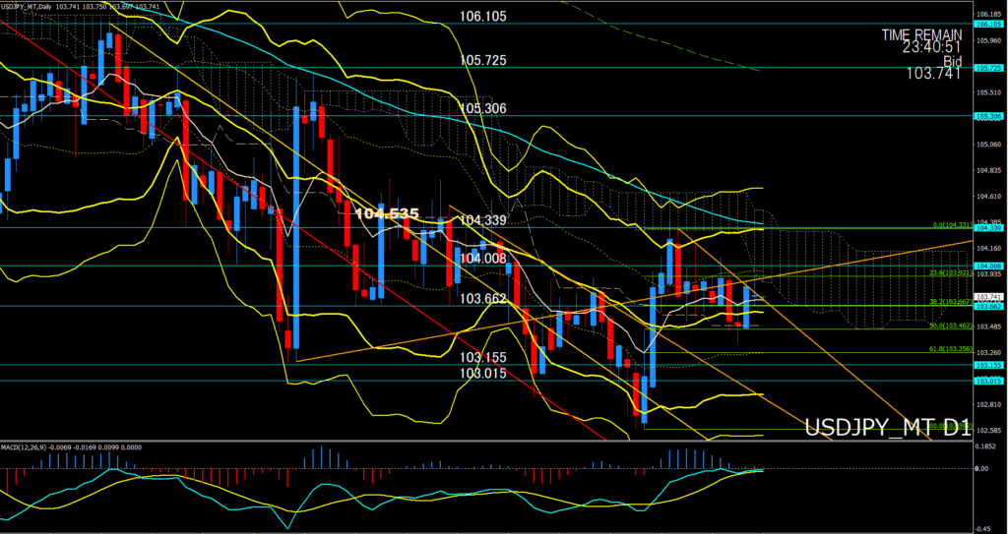Click Fibonacci level label 23.6(103.921)
The image size is (1008, 534).
[952, 273]
